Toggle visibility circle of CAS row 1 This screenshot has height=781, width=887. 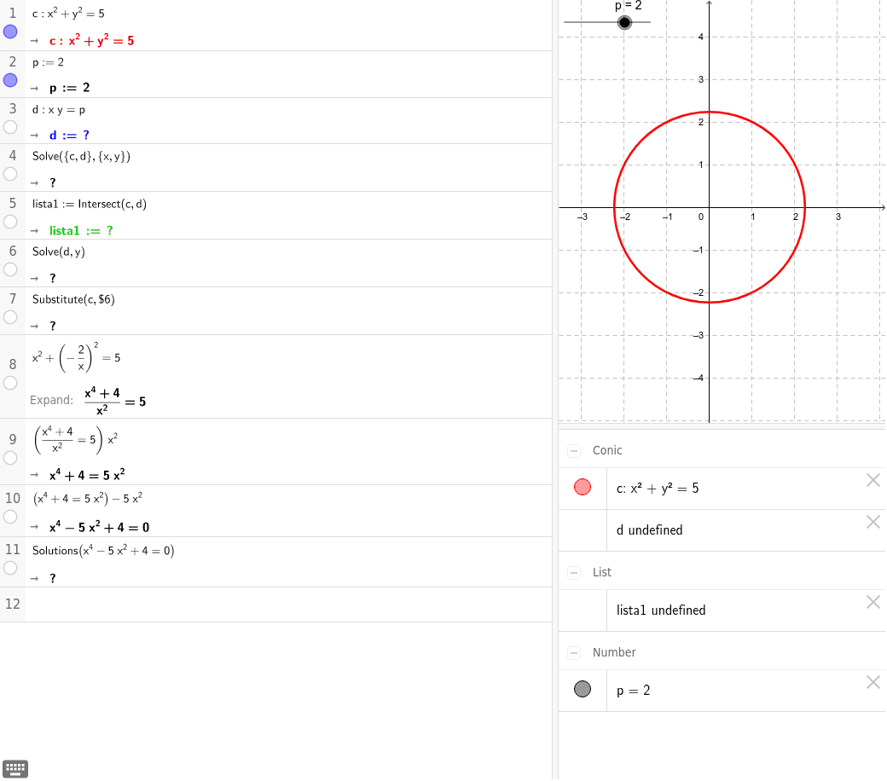click(x=10, y=32)
